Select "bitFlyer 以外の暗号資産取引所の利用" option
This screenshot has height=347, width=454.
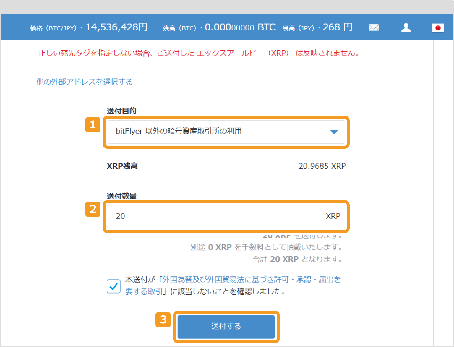pos(179,132)
